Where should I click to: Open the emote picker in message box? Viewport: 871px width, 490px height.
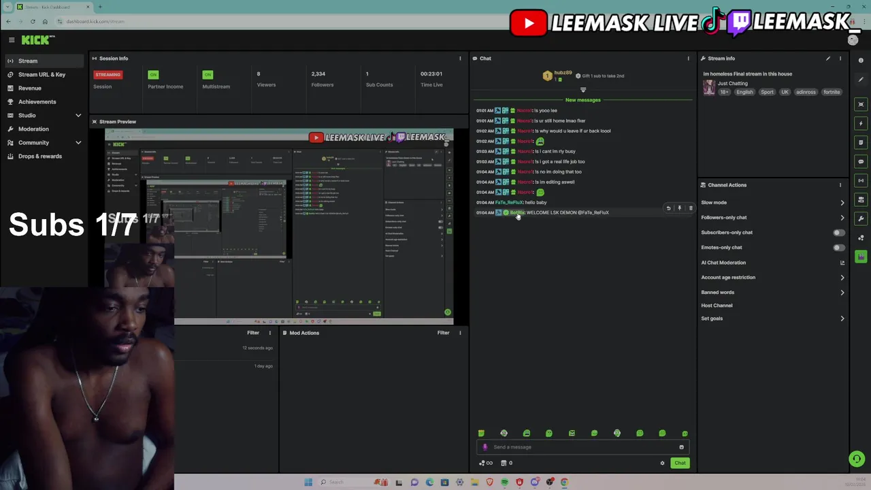click(x=681, y=447)
